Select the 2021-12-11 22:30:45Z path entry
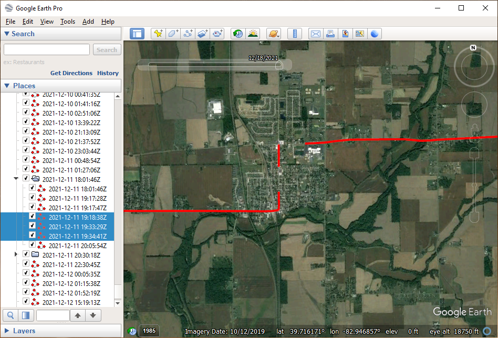This screenshot has height=338, width=498. (x=71, y=264)
